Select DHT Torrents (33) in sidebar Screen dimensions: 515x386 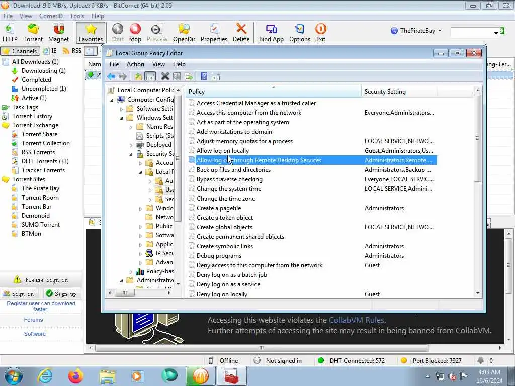click(45, 161)
